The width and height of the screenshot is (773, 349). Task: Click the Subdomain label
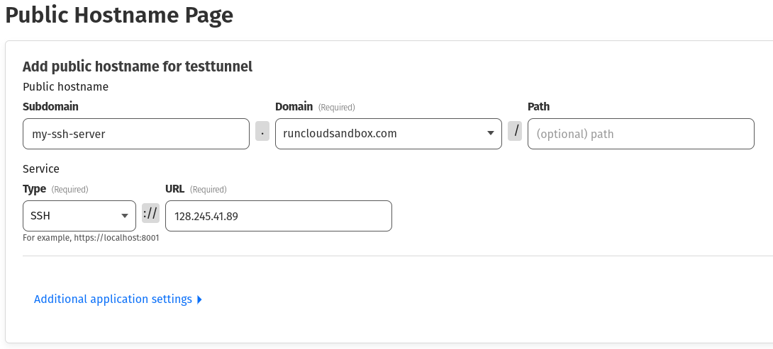(50, 107)
